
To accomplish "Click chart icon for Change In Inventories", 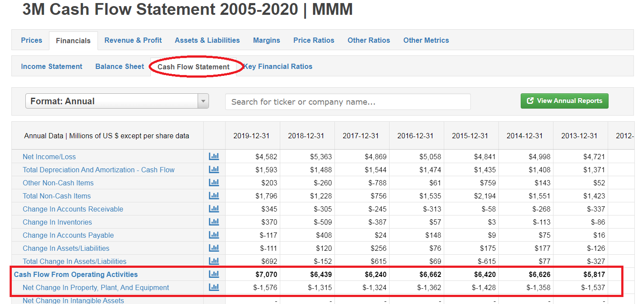I will click(x=214, y=222).
